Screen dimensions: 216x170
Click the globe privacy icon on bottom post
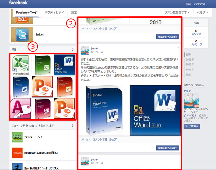tap(102, 163)
